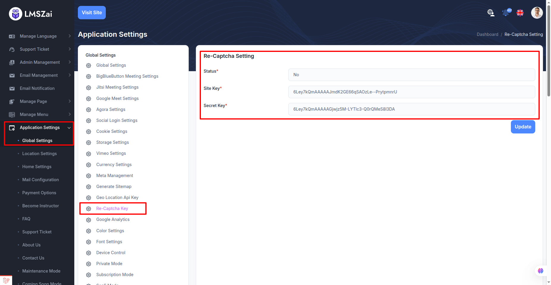Viewport: 551px width, 285px height.
Task: Click the Visit Site button
Action: click(x=92, y=12)
